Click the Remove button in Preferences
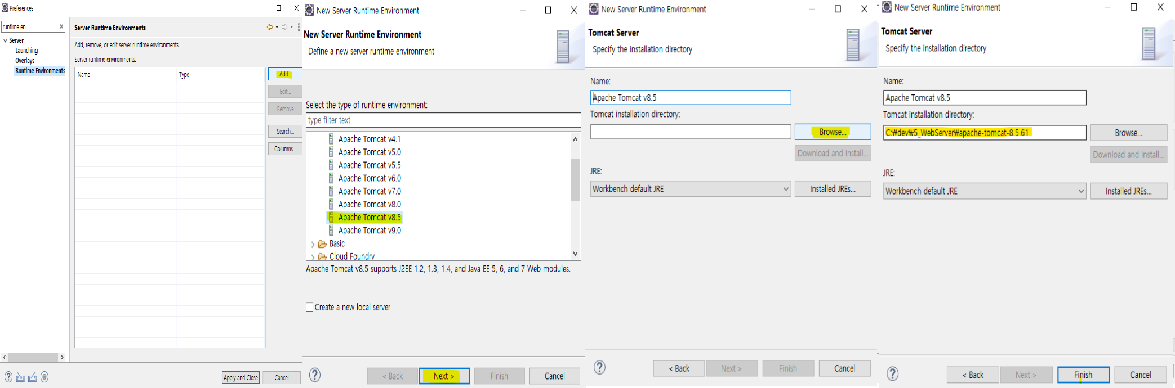Image resolution: width=1175 pixels, height=388 pixels. [x=285, y=109]
